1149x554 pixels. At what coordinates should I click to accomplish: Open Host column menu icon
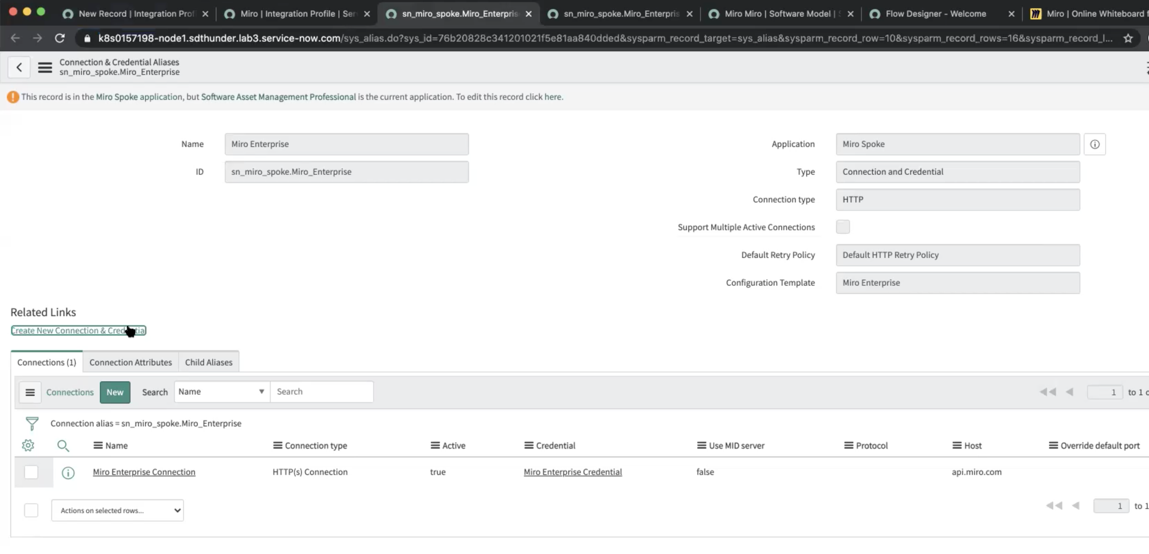click(x=957, y=445)
